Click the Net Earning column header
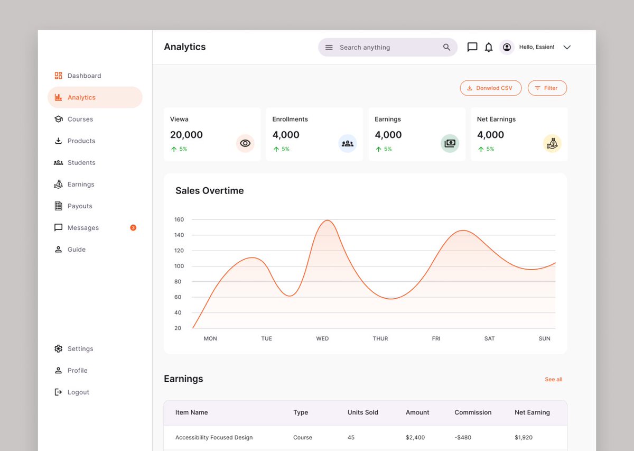 tap(532, 412)
